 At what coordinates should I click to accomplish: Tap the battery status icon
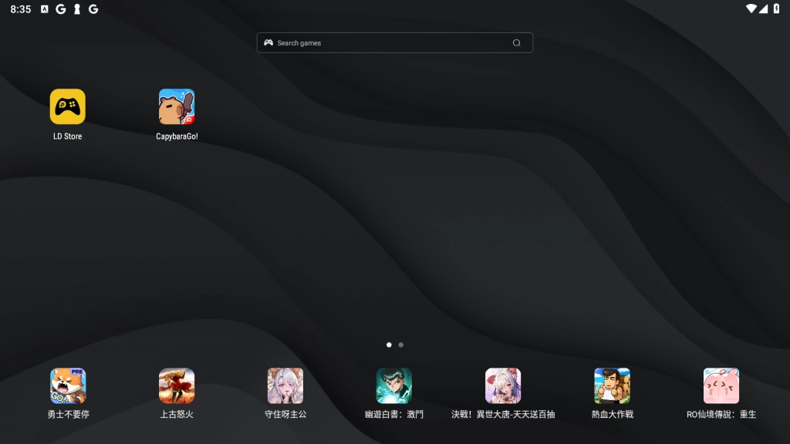coord(776,9)
